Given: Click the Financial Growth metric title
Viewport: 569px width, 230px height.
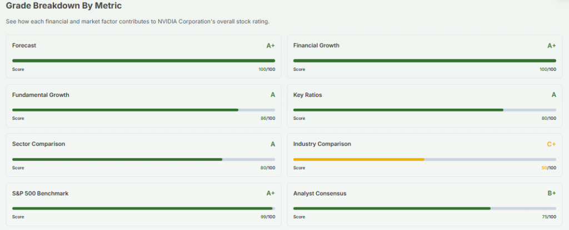Looking at the screenshot, I should [x=316, y=45].
